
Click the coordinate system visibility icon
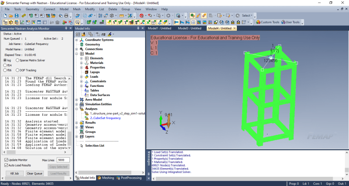pos(143,22)
